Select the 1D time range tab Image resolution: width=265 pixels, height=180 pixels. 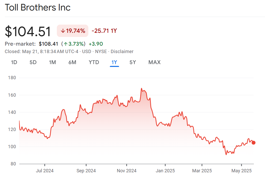[14, 62]
